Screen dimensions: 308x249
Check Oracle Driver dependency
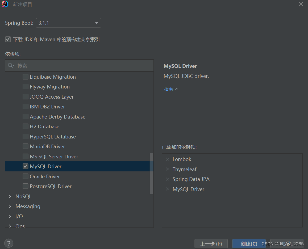click(x=26, y=176)
